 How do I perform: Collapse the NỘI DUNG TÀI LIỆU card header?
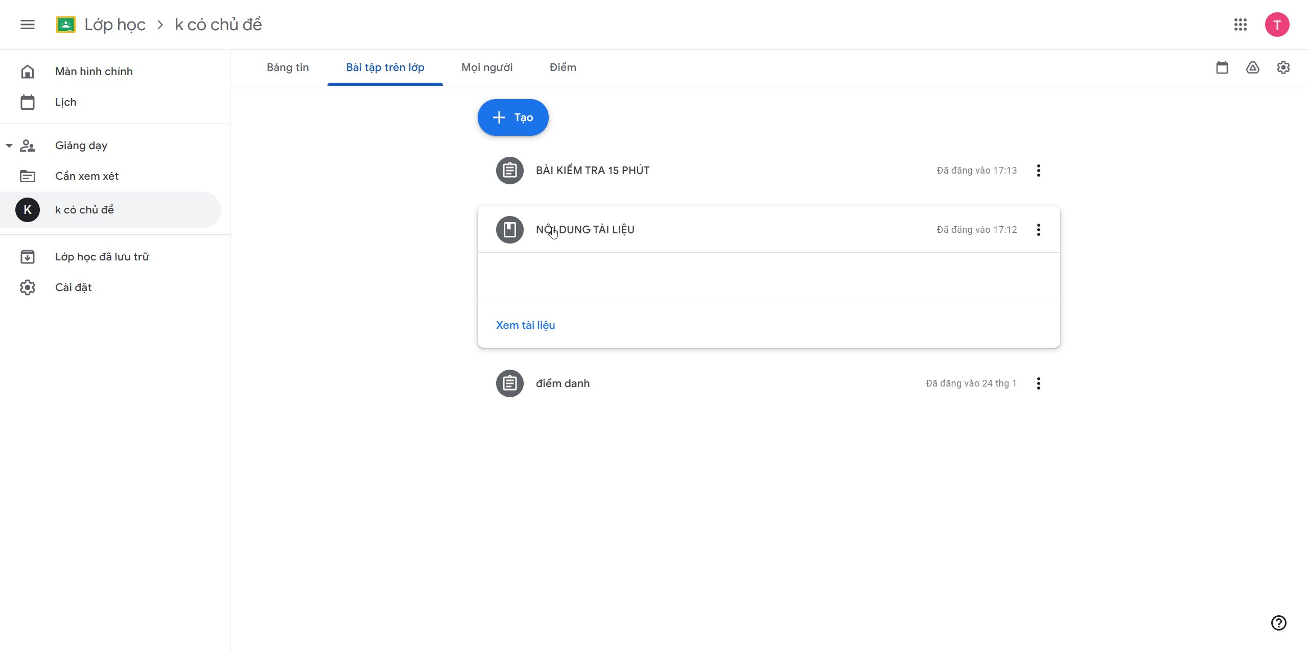point(766,230)
